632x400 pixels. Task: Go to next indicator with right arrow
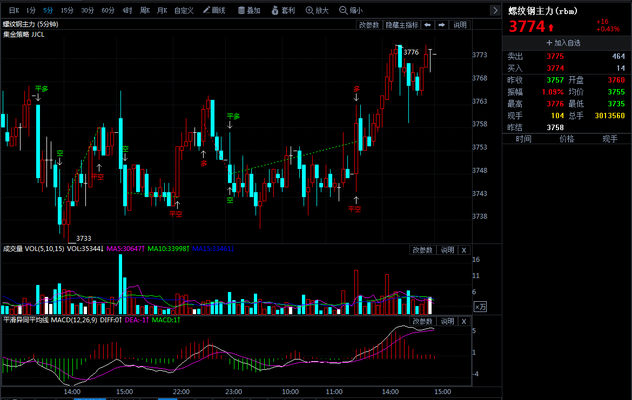click(442, 25)
